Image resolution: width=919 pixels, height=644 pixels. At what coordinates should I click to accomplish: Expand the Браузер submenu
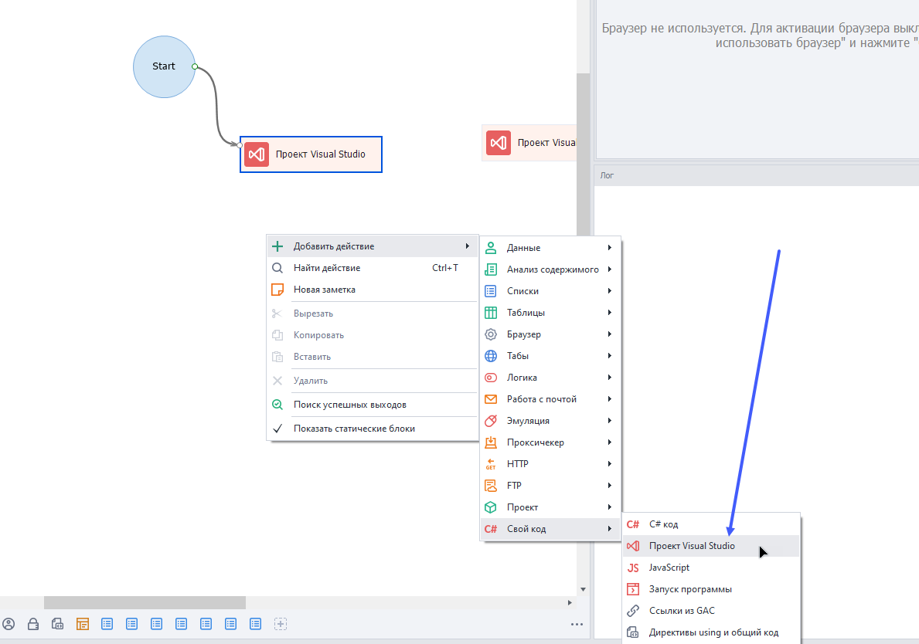point(550,334)
